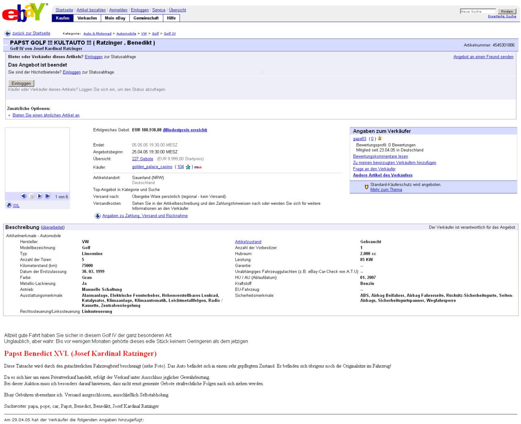Open the 'Verkaufen' navigation tab
521x424 pixels.
(x=87, y=18)
